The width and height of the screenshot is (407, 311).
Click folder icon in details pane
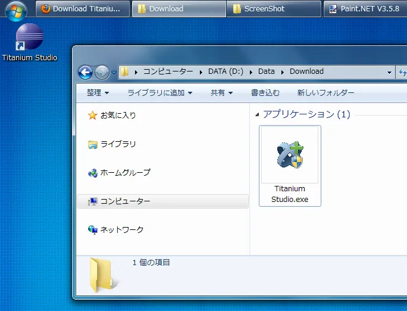[x=104, y=275]
